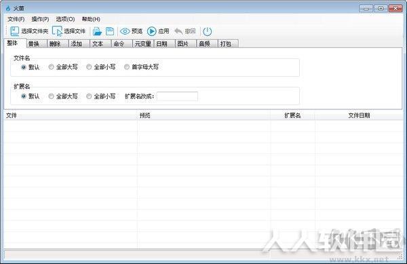Switch to the Date (日期) tab
Image resolution: width=407 pixels, height=264 pixels.
(x=164, y=44)
